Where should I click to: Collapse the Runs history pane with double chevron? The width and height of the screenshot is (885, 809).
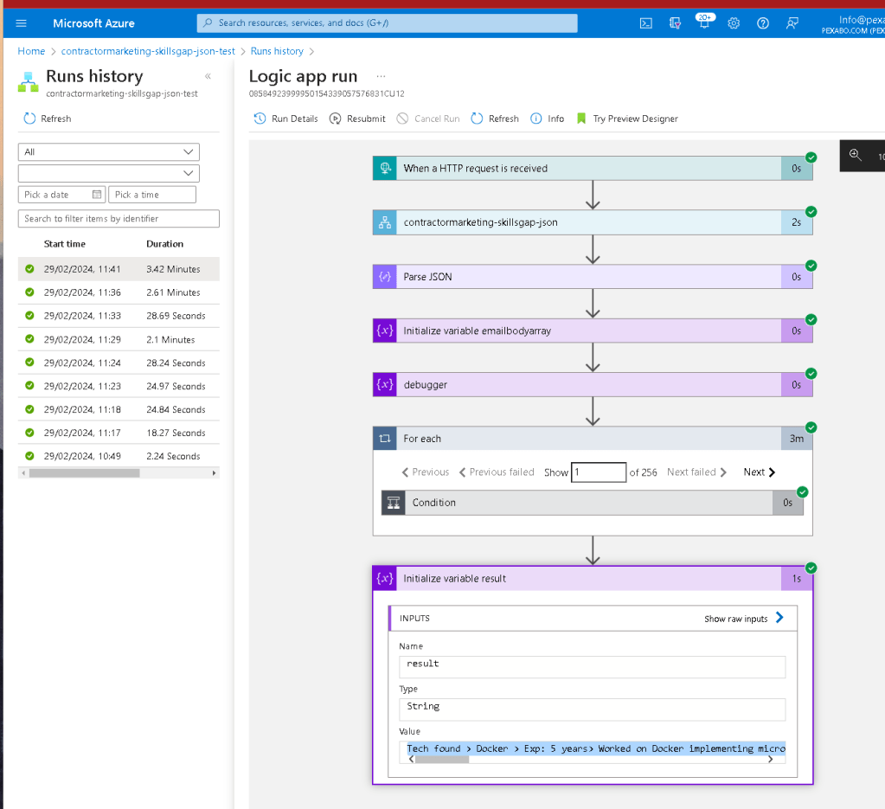(x=208, y=76)
